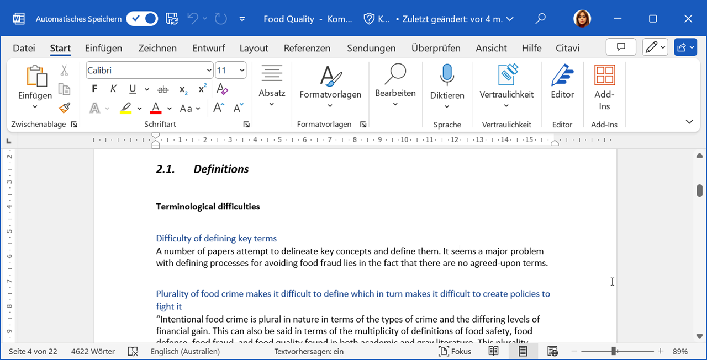This screenshot has height=360, width=707.
Task: Apply strikethrough text formatting
Action: [x=163, y=89]
